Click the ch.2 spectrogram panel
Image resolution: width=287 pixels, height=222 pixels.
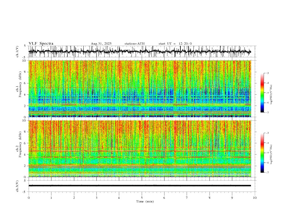click(x=140, y=149)
